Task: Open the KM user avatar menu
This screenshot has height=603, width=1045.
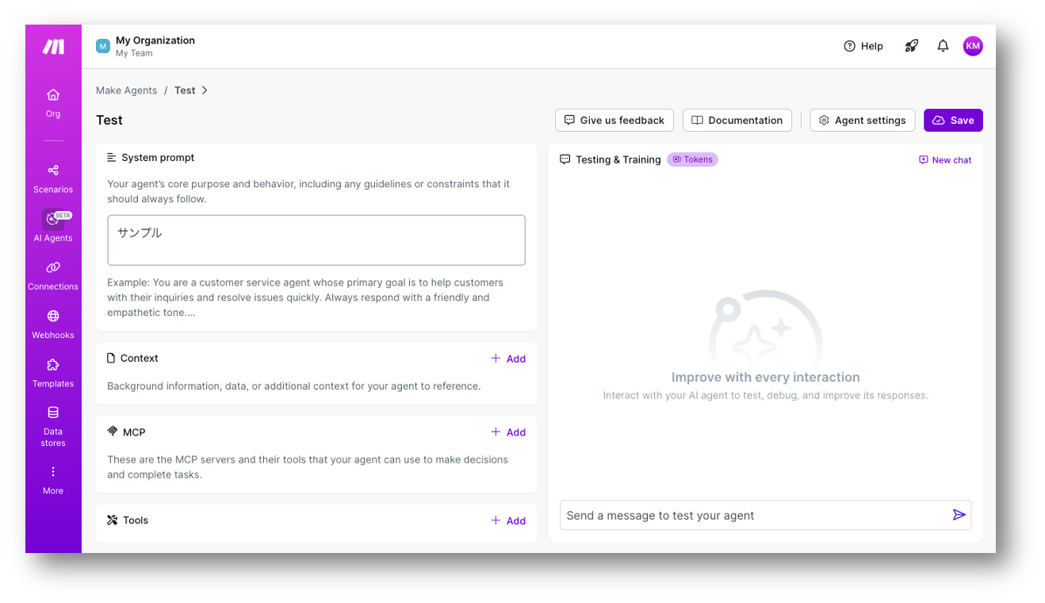Action: 973,46
